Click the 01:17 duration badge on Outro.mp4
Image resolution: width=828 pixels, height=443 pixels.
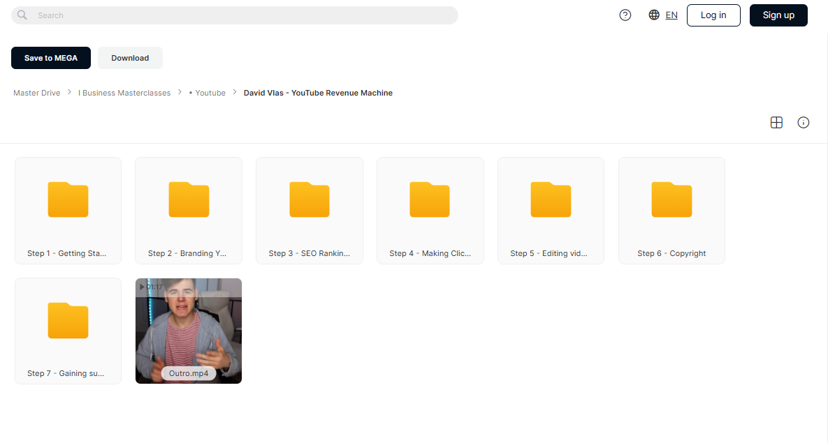(151, 287)
